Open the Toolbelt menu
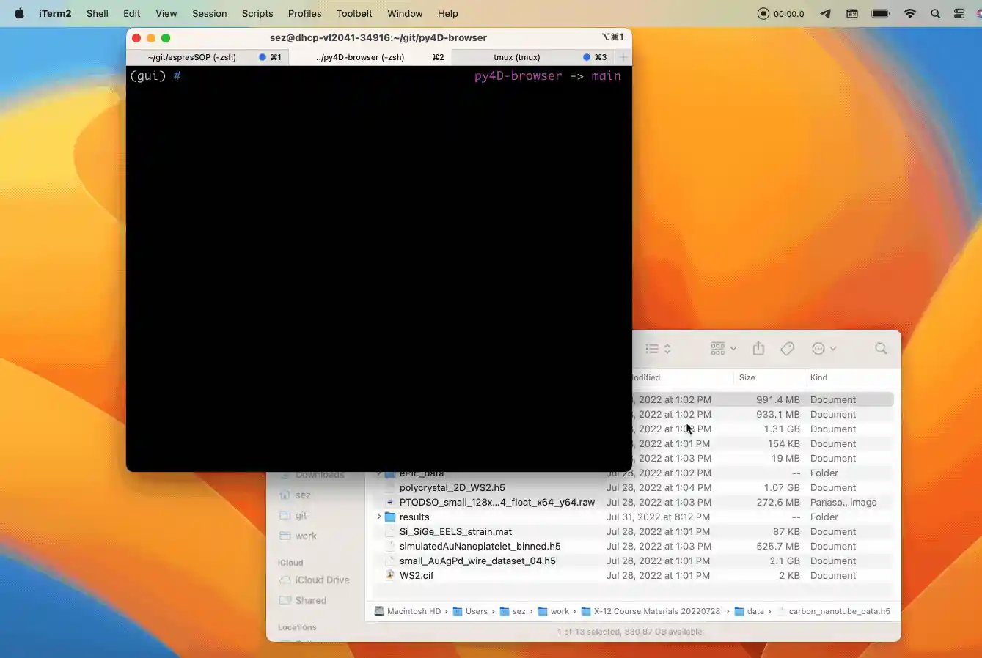Screen dimensions: 982x658 click(x=354, y=13)
